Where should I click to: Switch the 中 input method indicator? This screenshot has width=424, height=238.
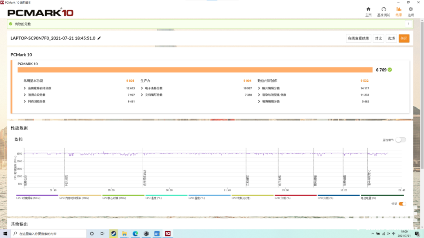(394, 234)
